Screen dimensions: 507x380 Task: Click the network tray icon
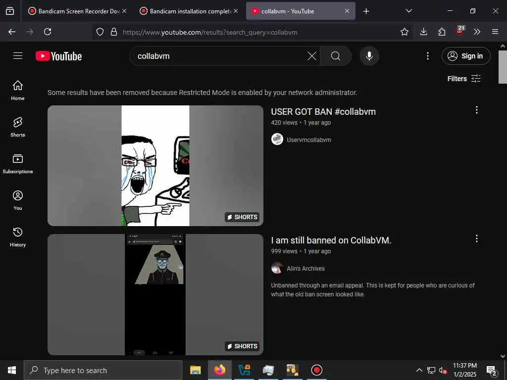(x=431, y=370)
